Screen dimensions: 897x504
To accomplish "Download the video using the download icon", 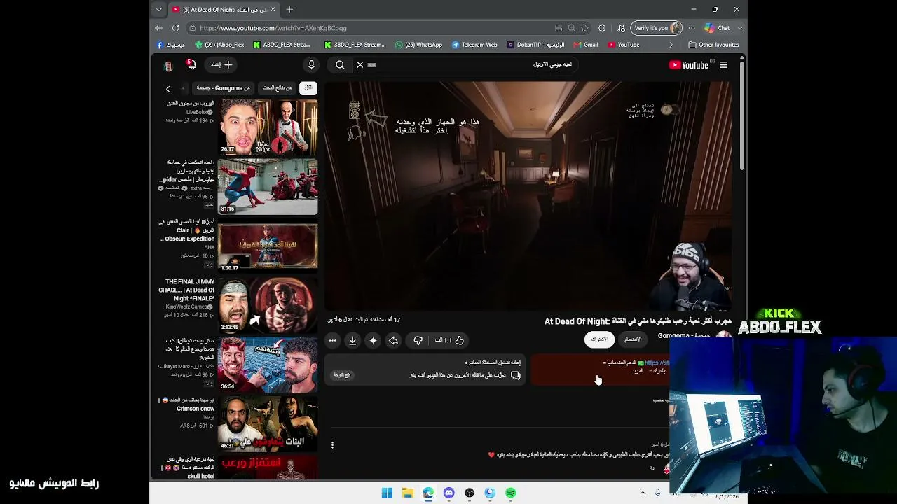I will [x=352, y=340].
